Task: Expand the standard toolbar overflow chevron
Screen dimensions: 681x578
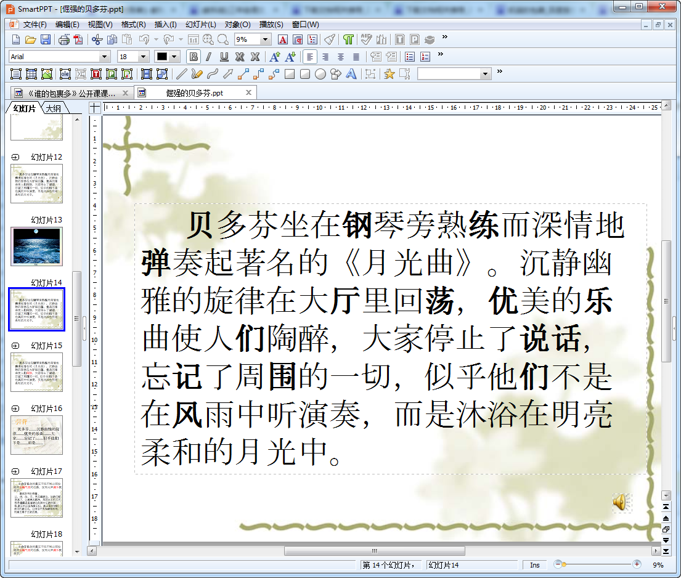Action: (x=445, y=38)
